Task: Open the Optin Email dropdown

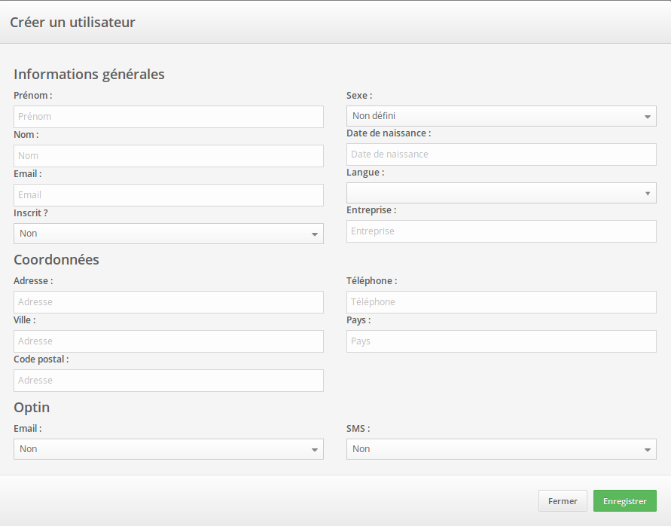Action: tap(168, 449)
